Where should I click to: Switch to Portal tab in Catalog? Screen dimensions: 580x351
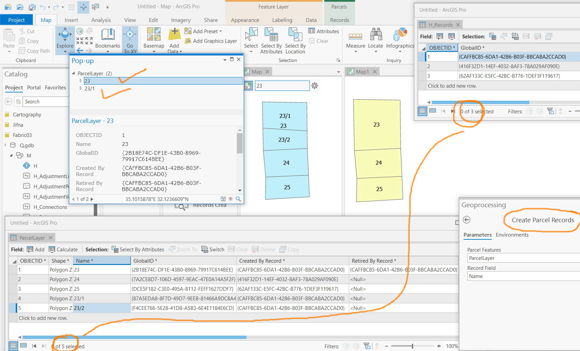[x=34, y=88]
